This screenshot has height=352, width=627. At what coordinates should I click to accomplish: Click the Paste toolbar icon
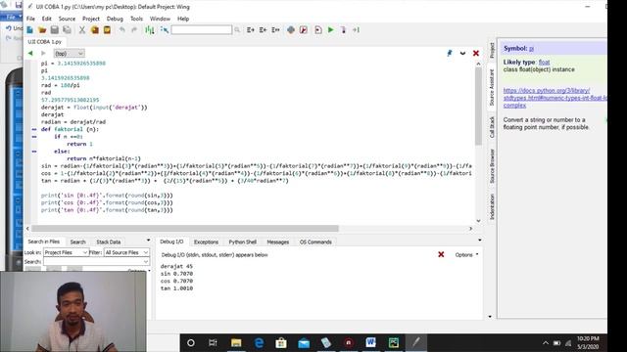click(107, 30)
